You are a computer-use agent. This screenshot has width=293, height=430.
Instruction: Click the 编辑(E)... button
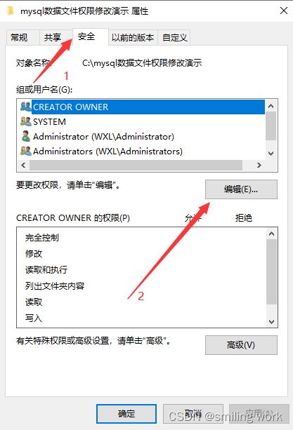pos(241,189)
